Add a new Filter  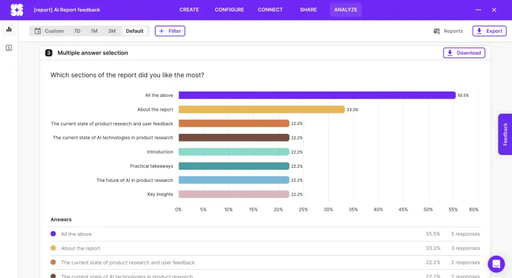click(170, 31)
